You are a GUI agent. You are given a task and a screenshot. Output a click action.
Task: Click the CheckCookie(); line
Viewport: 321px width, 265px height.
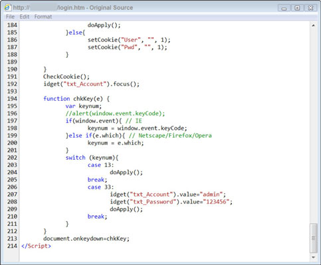point(66,77)
